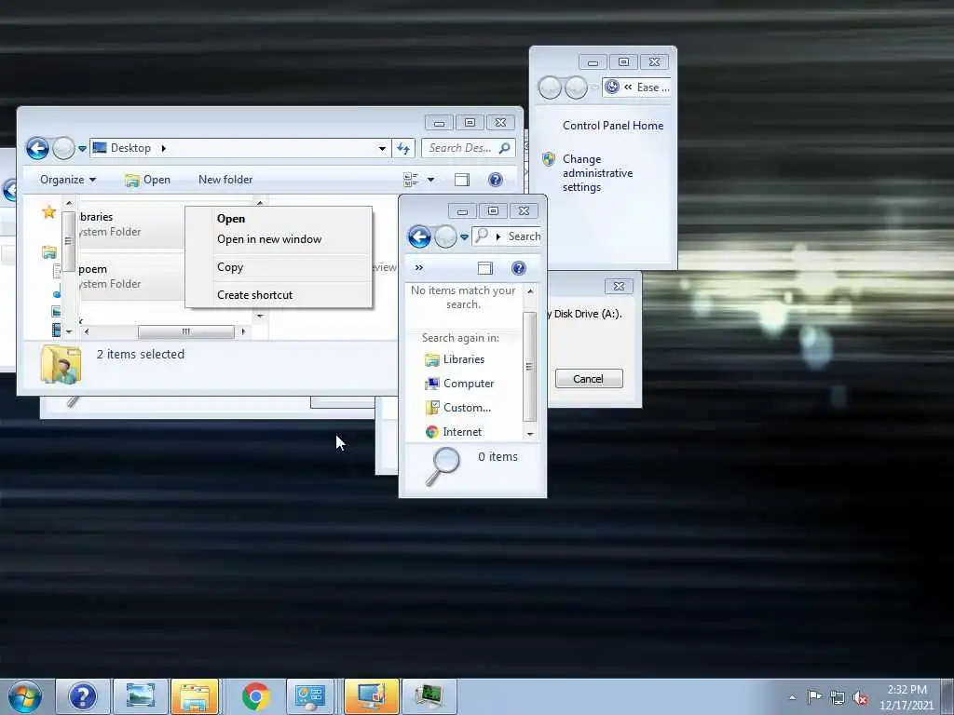Show hidden tray icons arrow
This screenshot has height=715, width=954.
(x=792, y=697)
